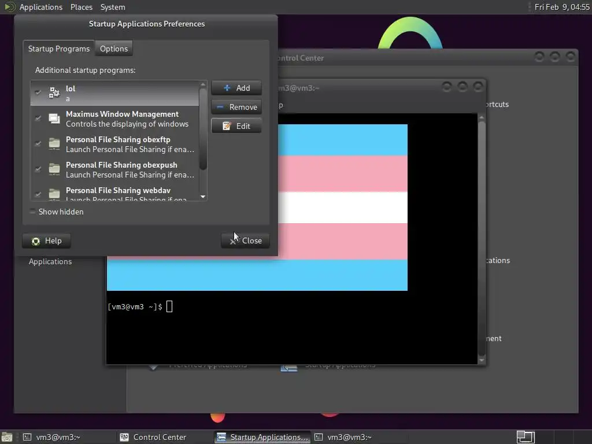Click scroll-down arrow of the terminal scrollbar
This screenshot has height=444, width=592.
click(x=482, y=360)
